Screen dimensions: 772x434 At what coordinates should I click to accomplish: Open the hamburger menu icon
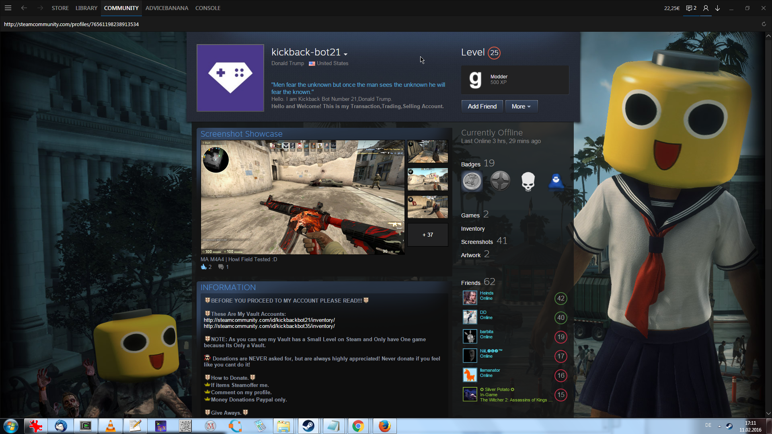click(8, 8)
